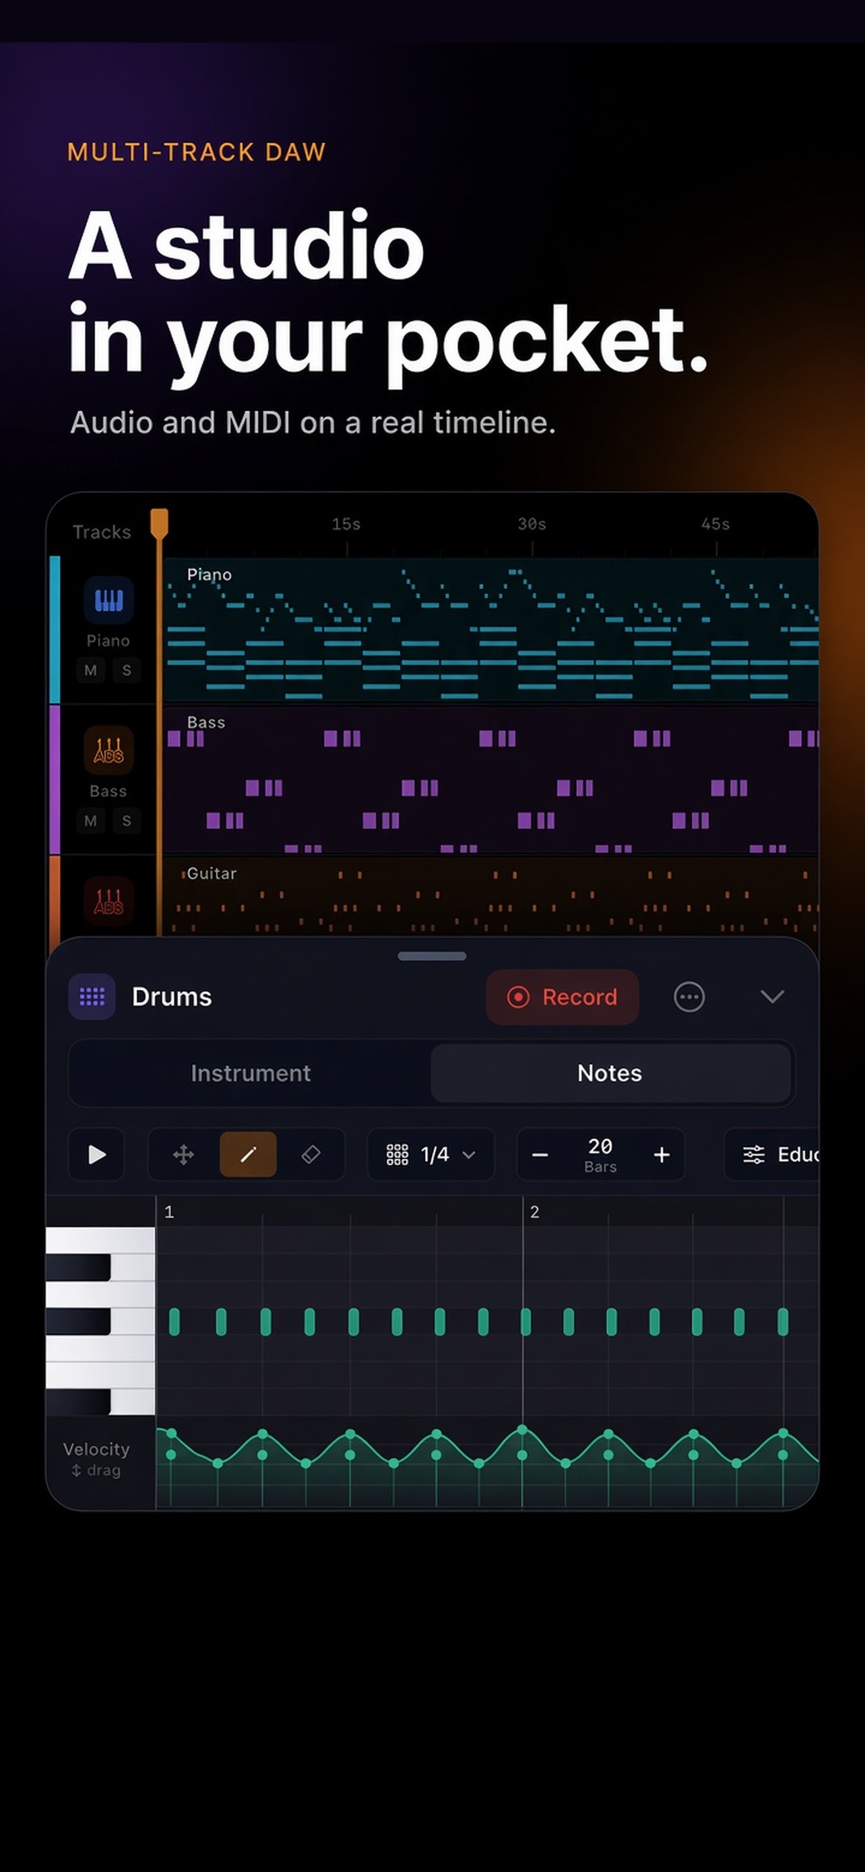Mute the Bass track
This screenshot has width=865, height=1872.
tap(91, 821)
